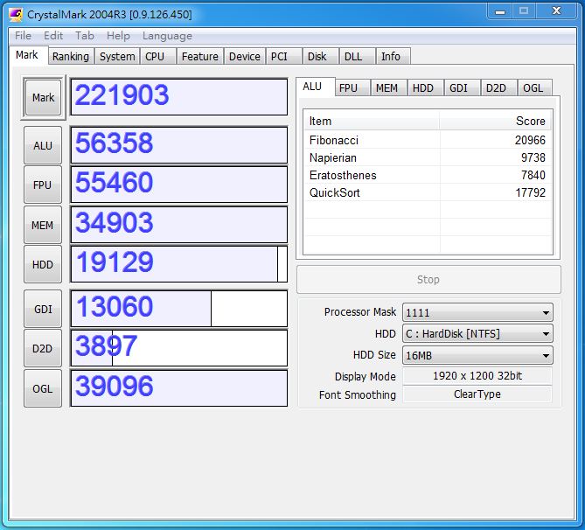
Task: Start the FPU benchmark button
Action: coord(43,185)
